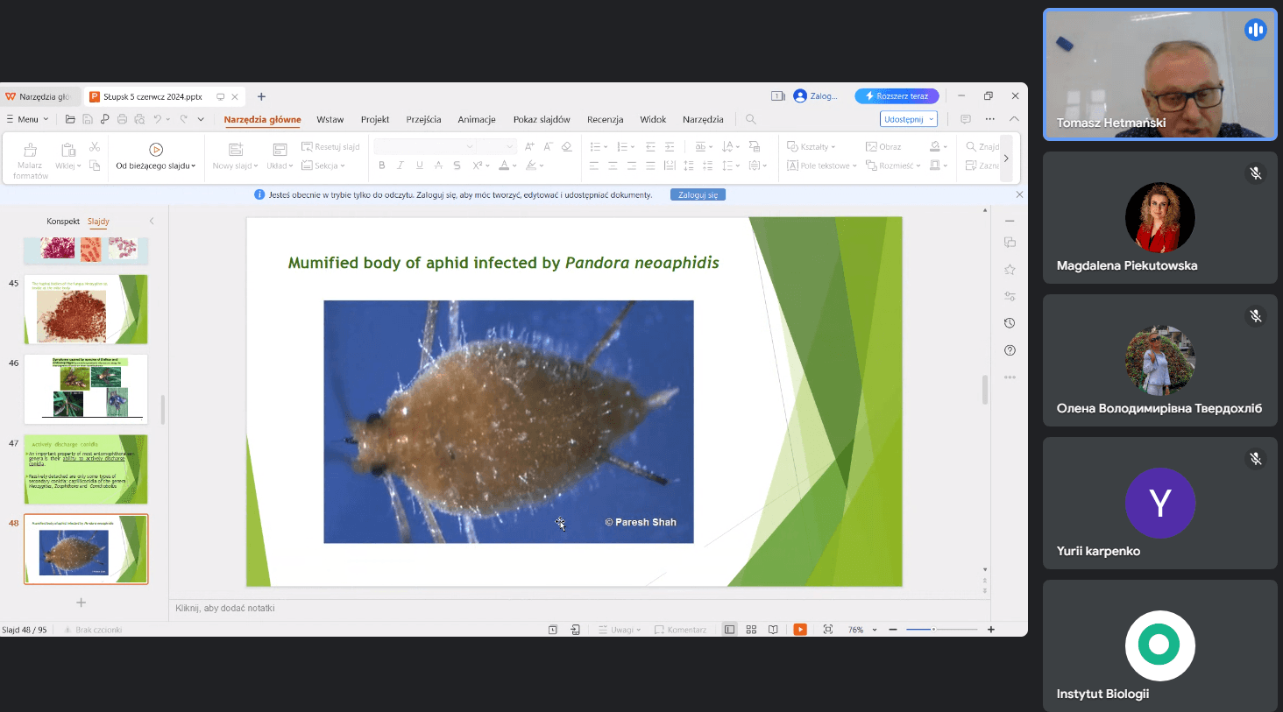
Task: Click the Italic formatting button
Action: (x=400, y=166)
